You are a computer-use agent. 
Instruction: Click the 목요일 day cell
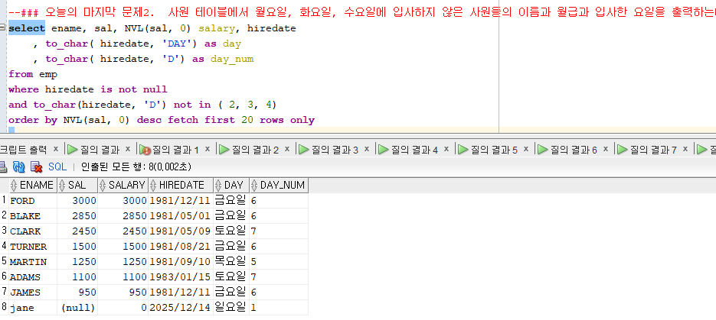(231, 262)
